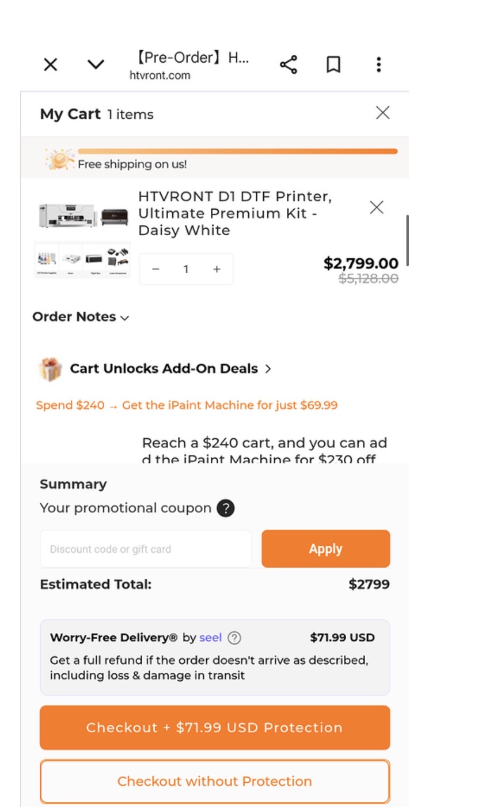Close the My Cart panel
478x807 pixels.
(382, 113)
